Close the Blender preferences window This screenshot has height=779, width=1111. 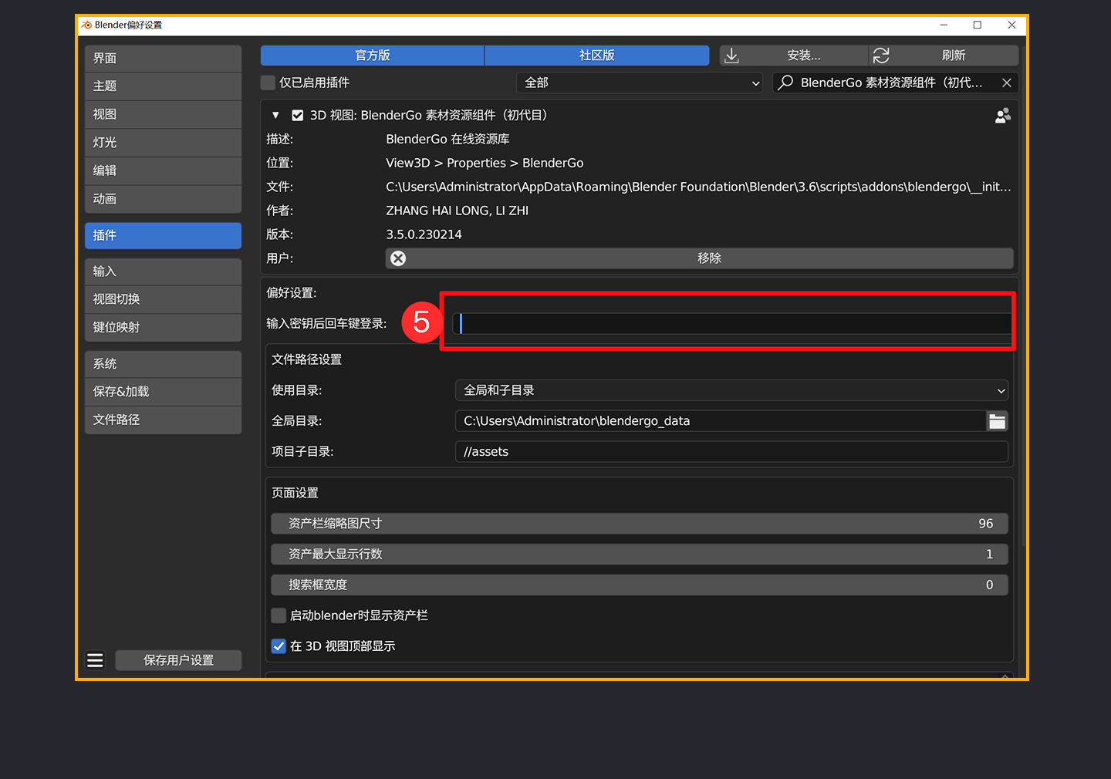click(x=1011, y=25)
